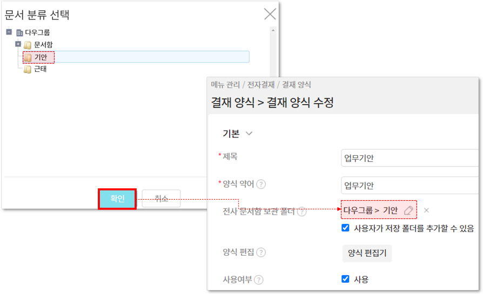Select the 근태 folder icon in tree
Image resolution: width=483 pixels, height=294 pixels.
pyautogui.click(x=28, y=69)
